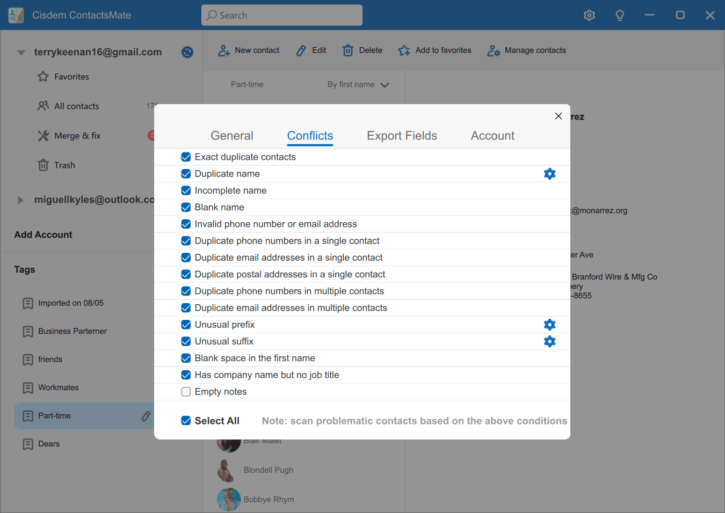
Task: Expand the miguellkyles@outlook account
Action: 20,200
